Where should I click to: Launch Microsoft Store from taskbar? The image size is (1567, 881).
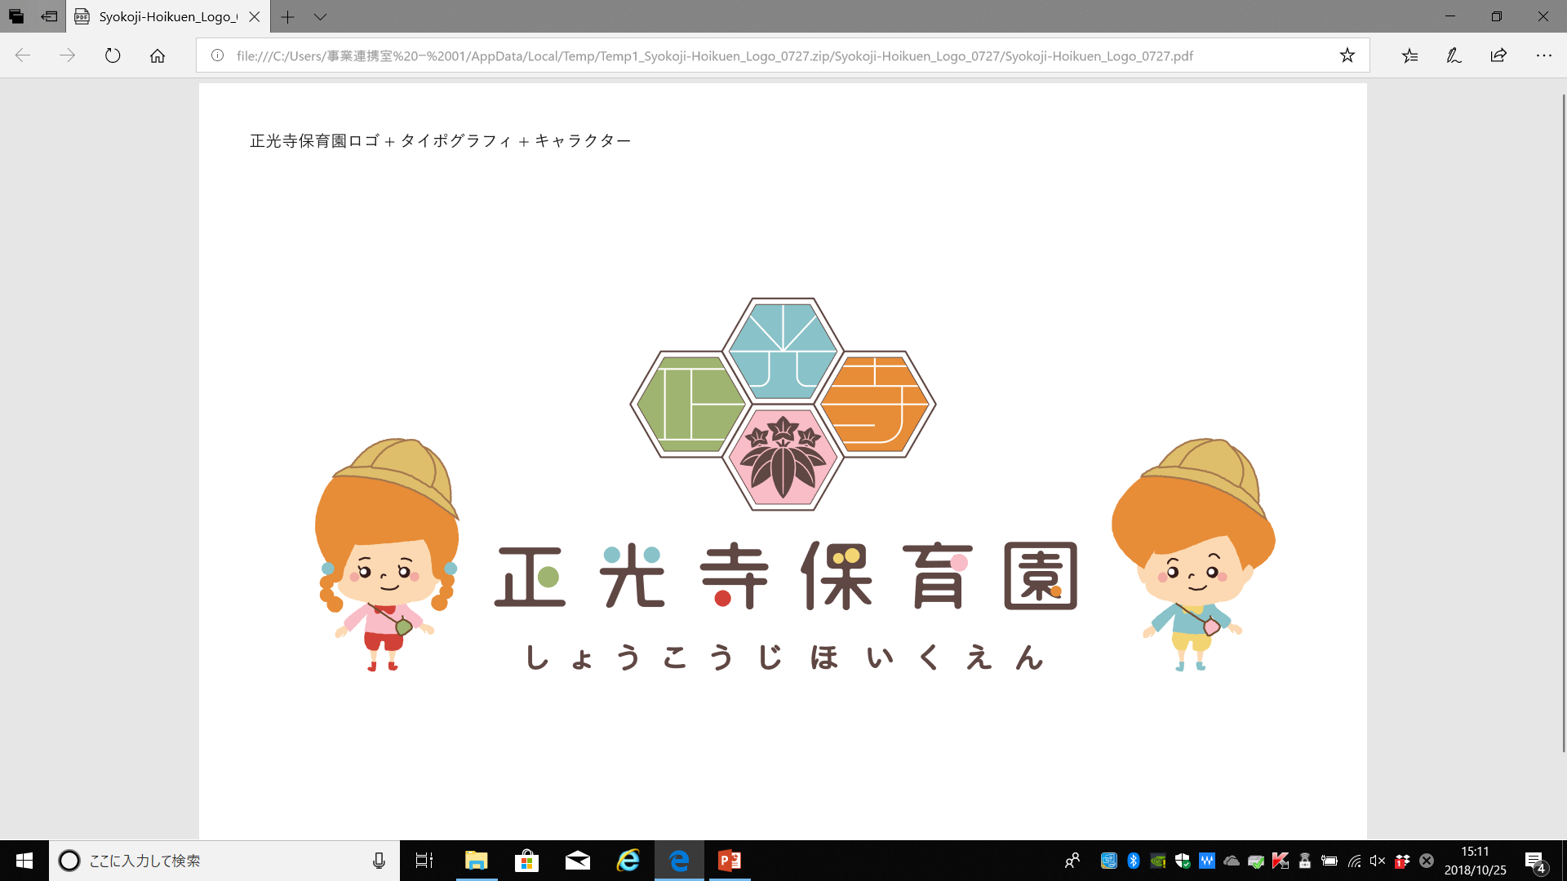click(x=526, y=861)
